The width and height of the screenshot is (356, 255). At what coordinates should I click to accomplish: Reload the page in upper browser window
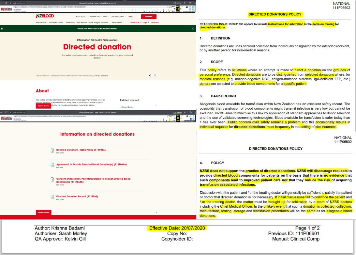click(x=6, y=3)
